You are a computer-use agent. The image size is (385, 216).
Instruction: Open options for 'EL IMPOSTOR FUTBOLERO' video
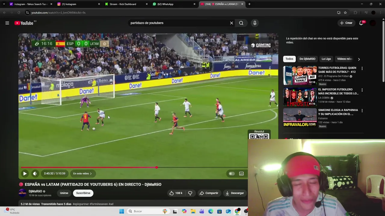[x=362, y=90]
